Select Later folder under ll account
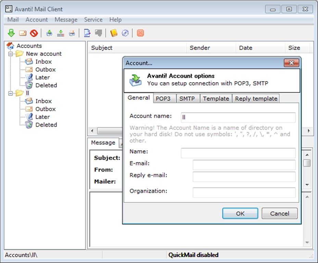Viewport: 318px width, 263px height. 42,117
